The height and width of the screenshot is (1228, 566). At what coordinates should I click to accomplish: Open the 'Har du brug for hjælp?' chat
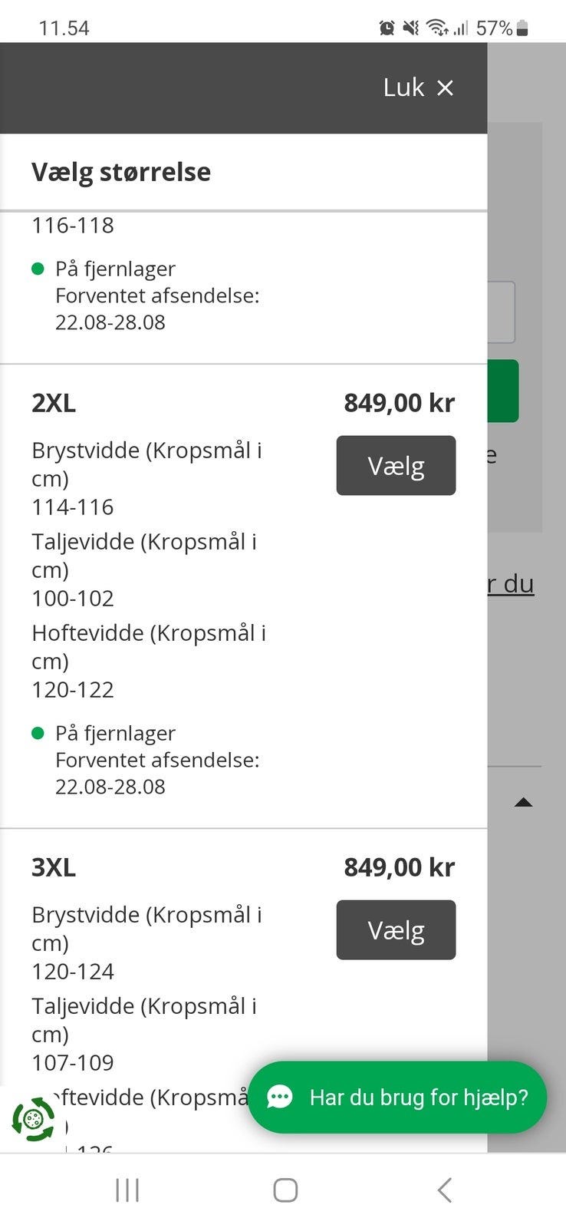(x=418, y=1098)
